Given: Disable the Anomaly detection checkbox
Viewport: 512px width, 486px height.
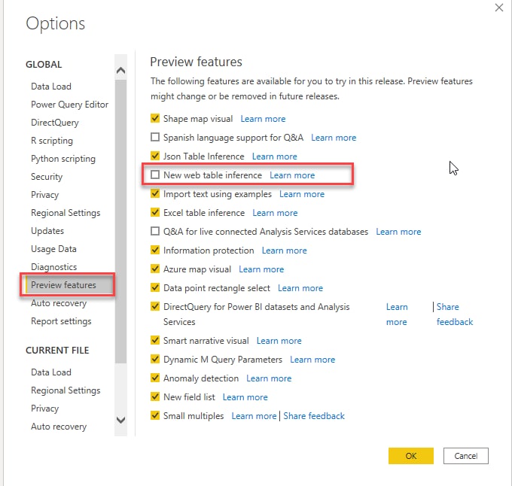Looking at the screenshot, I should click(x=155, y=378).
